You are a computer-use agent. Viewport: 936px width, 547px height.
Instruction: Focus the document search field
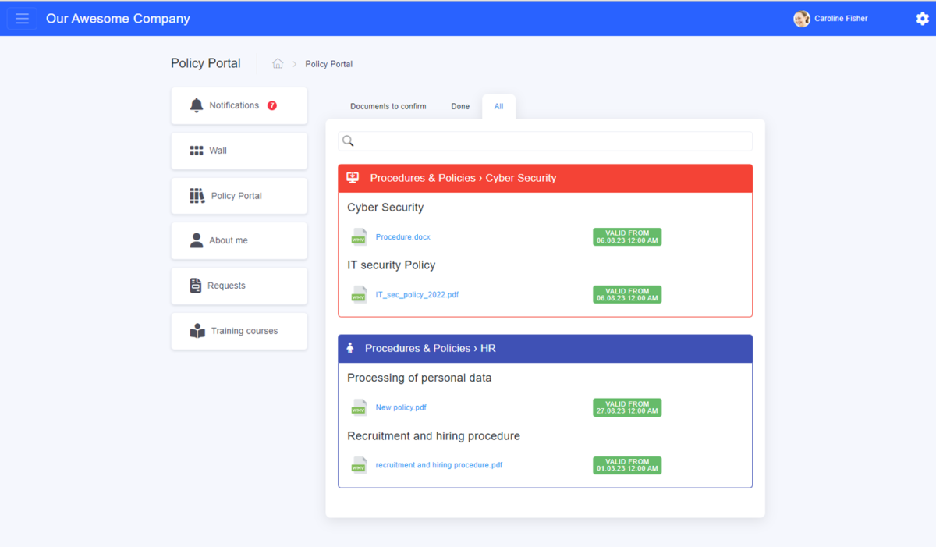click(545, 141)
